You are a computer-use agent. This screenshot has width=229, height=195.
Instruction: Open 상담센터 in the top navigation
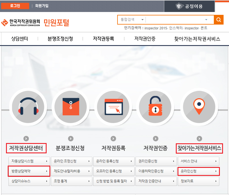pyautogui.click(x=19, y=39)
